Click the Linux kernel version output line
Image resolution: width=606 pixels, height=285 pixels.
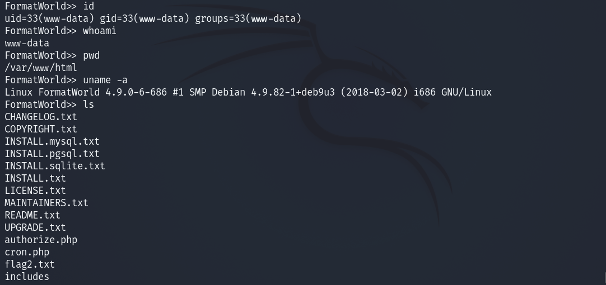pos(248,92)
